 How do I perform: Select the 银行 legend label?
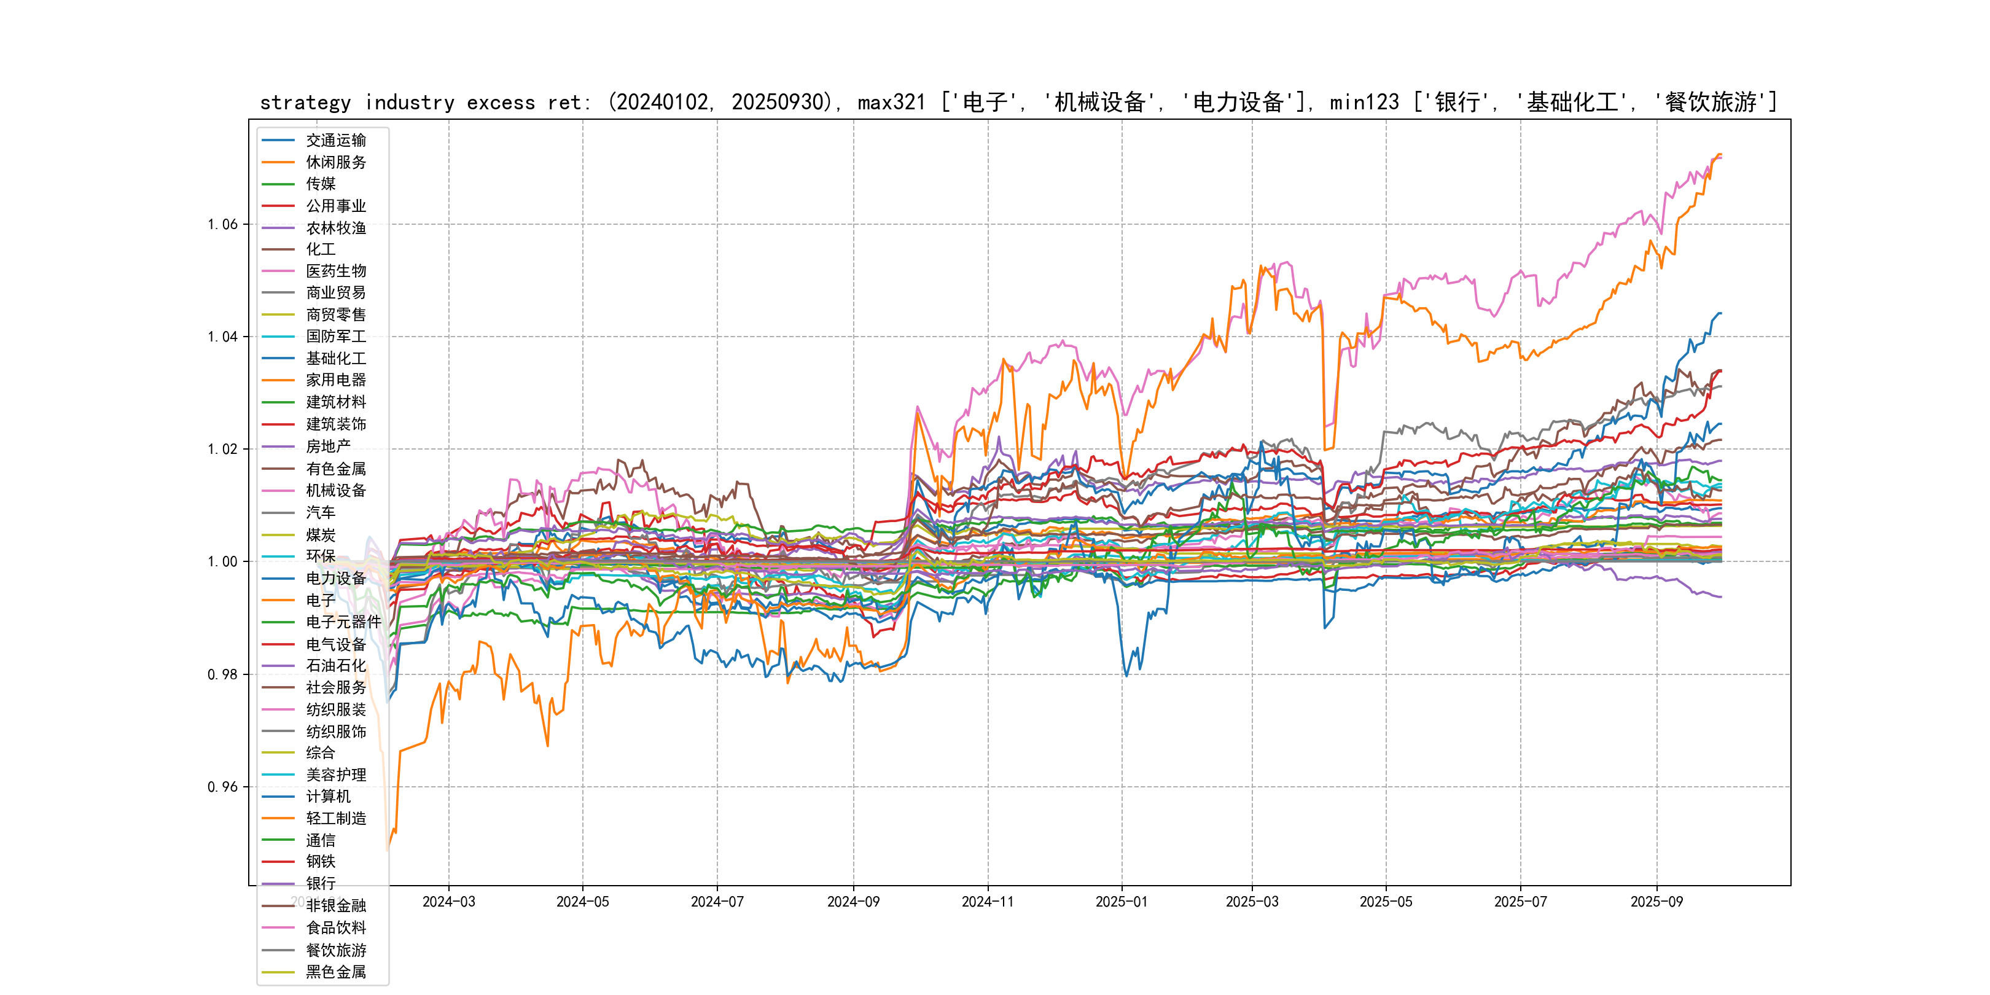tap(320, 883)
